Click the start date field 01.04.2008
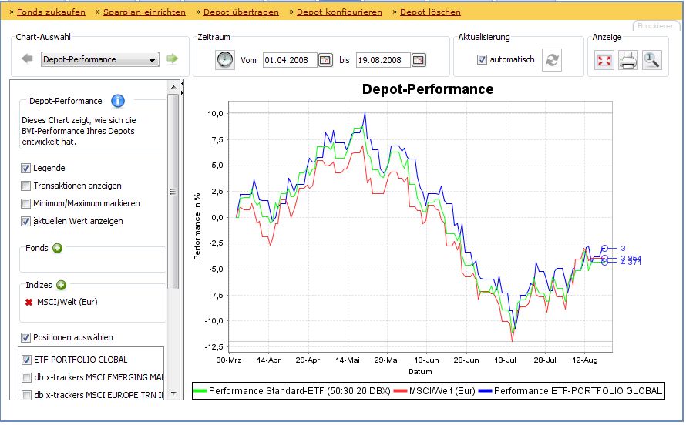The image size is (686, 425). pyautogui.click(x=289, y=60)
